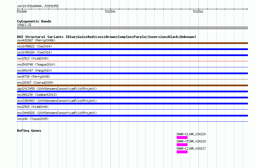
Task: Click the 19q13.32 band label
Action: tap(24, 25)
